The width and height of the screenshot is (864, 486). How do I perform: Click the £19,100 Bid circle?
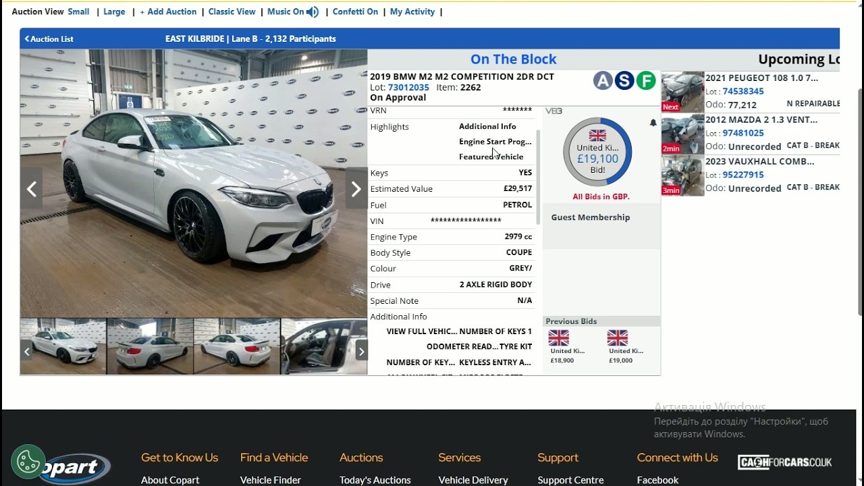pos(597,152)
